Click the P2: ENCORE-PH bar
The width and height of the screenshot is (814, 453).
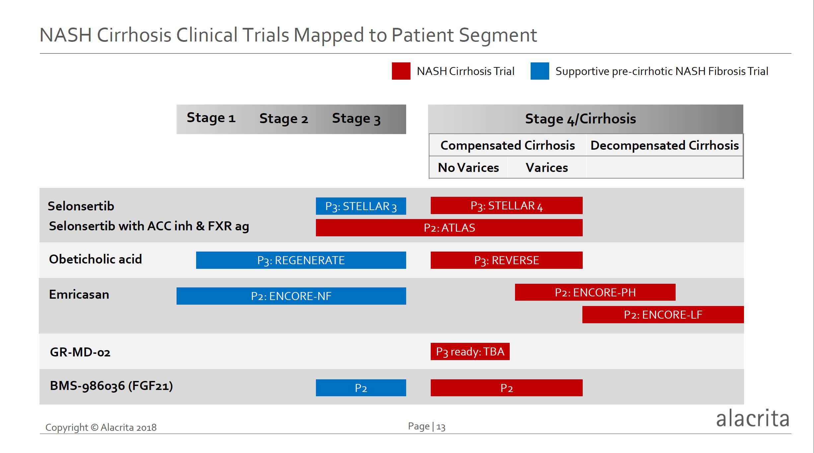(x=595, y=292)
